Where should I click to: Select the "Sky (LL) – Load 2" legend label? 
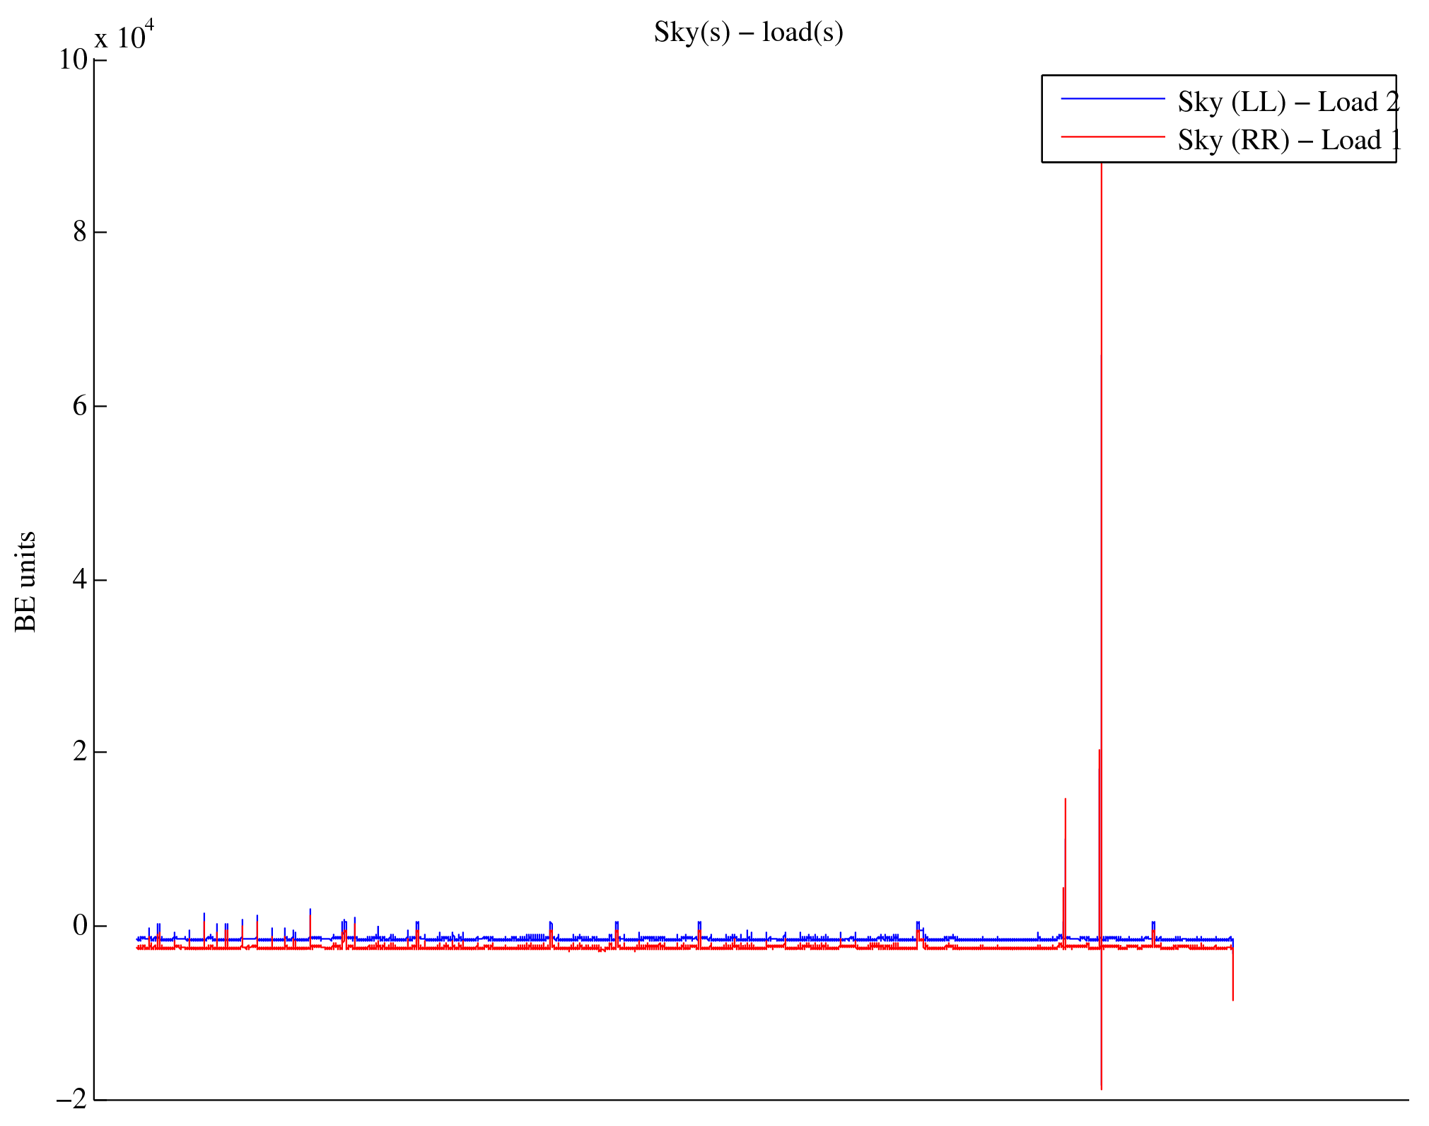point(1288,103)
